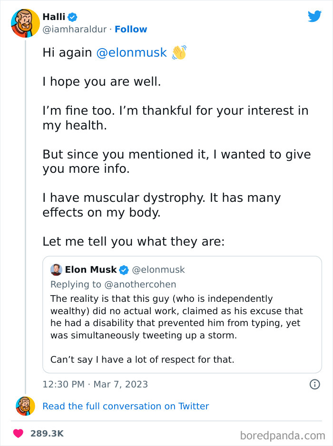
Task: Toggle follow state on Halli's account
Action: tap(131, 30)
